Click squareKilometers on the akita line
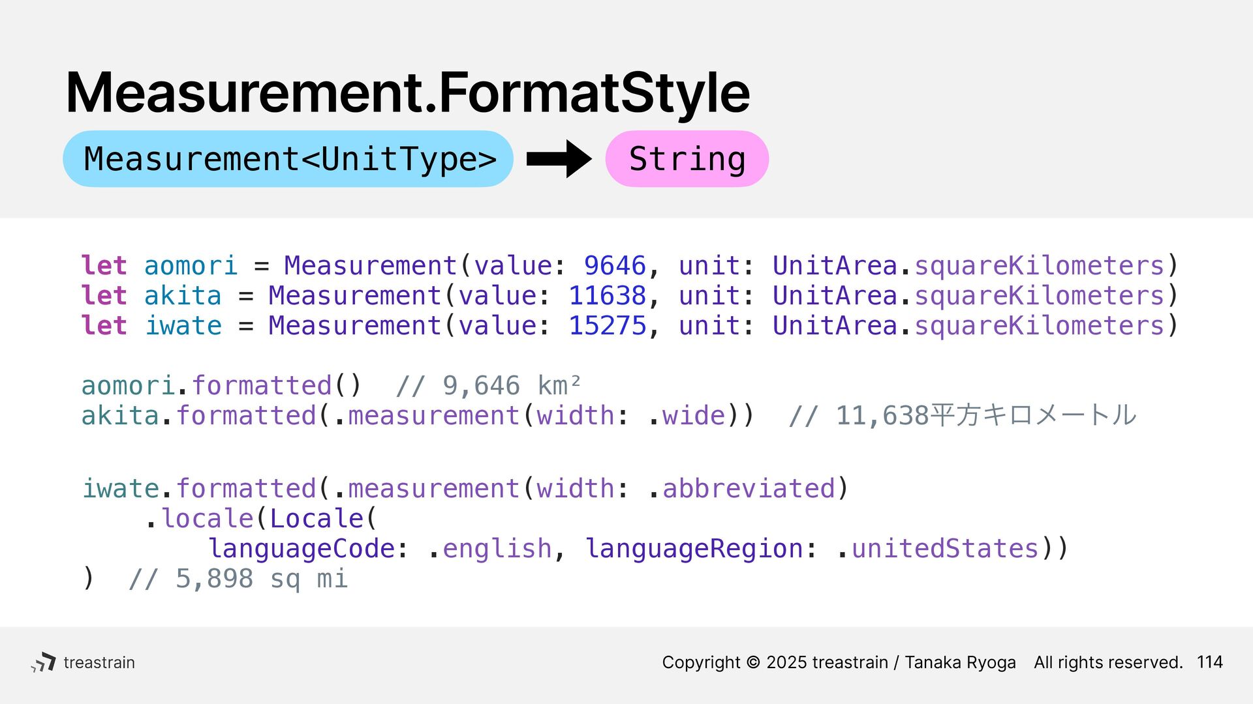1253x704 pixels. tap(1040, 296)
